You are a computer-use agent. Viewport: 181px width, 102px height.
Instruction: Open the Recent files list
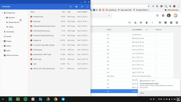pos(9,37)
